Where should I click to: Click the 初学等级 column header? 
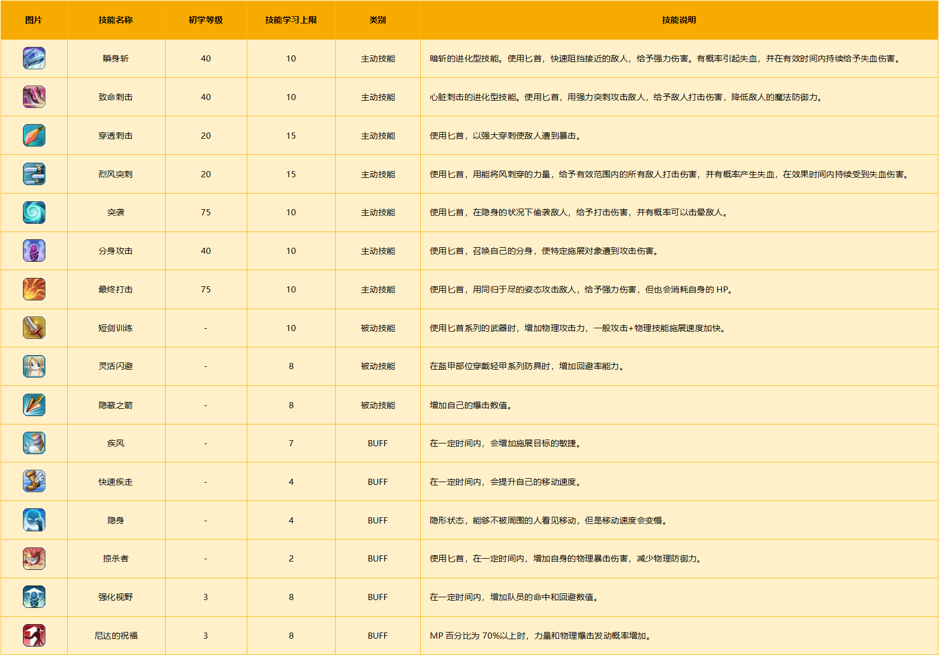coord(205,20)
